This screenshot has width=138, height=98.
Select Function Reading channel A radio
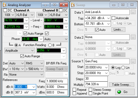[16, 45]
